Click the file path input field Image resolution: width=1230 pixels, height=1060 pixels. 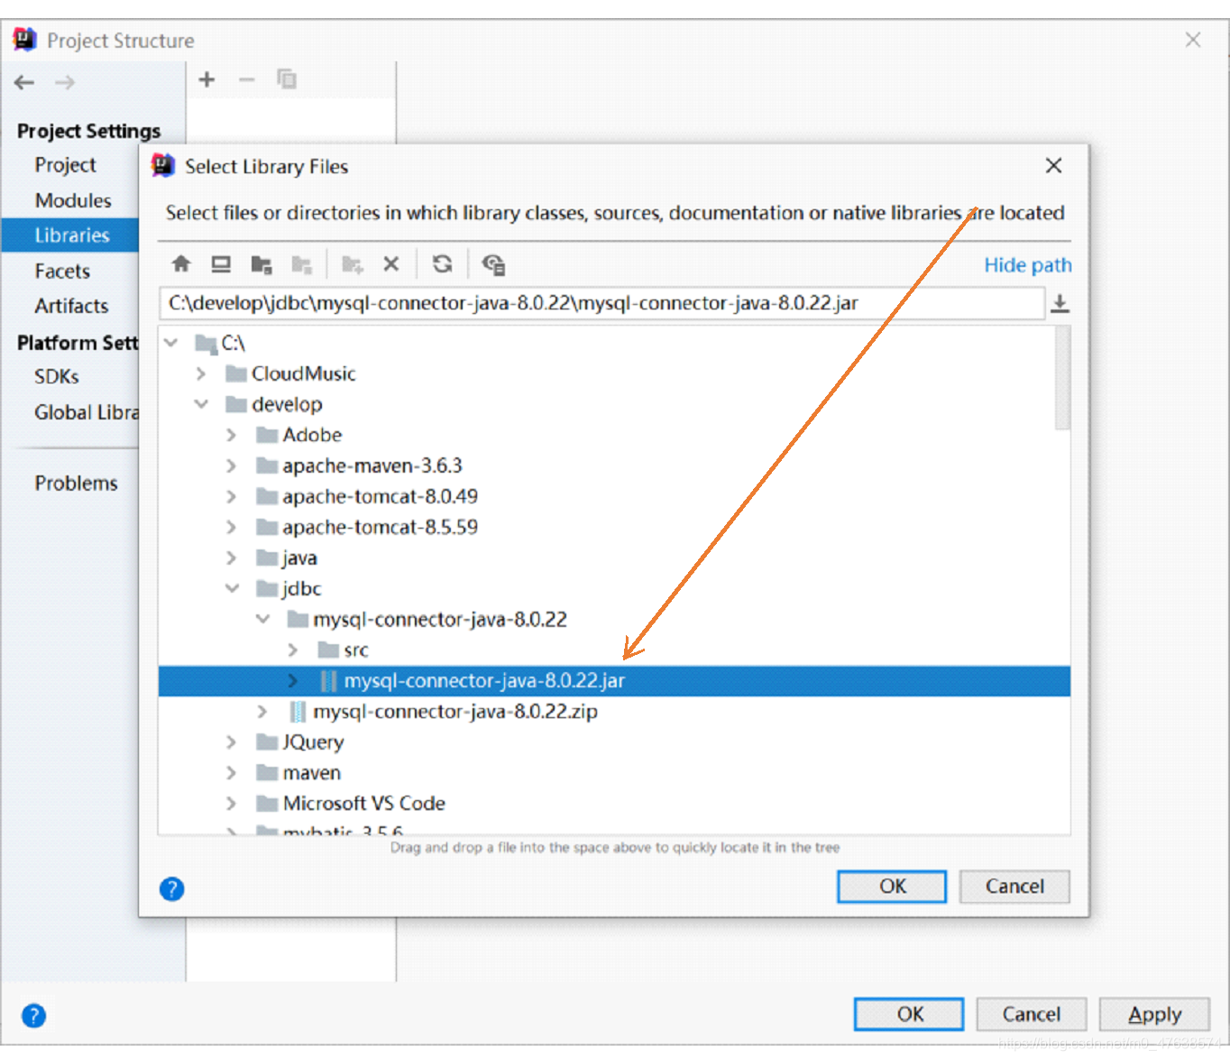coord(601,303)
